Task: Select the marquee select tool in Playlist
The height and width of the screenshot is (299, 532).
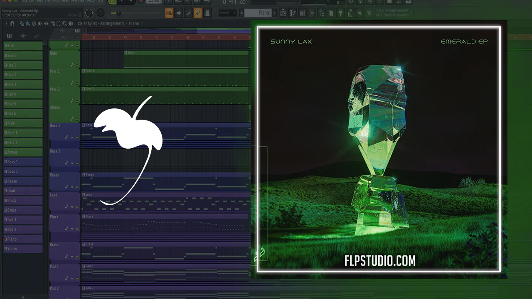Action: (58, 24)
